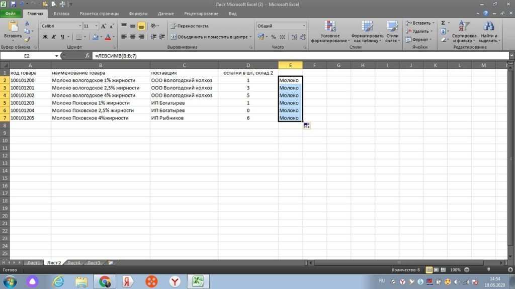Click the accounting currency format icon
Image resolution: width=515 pixels, height=289 pixels.
pyautogui.click(x=261, y=37)
